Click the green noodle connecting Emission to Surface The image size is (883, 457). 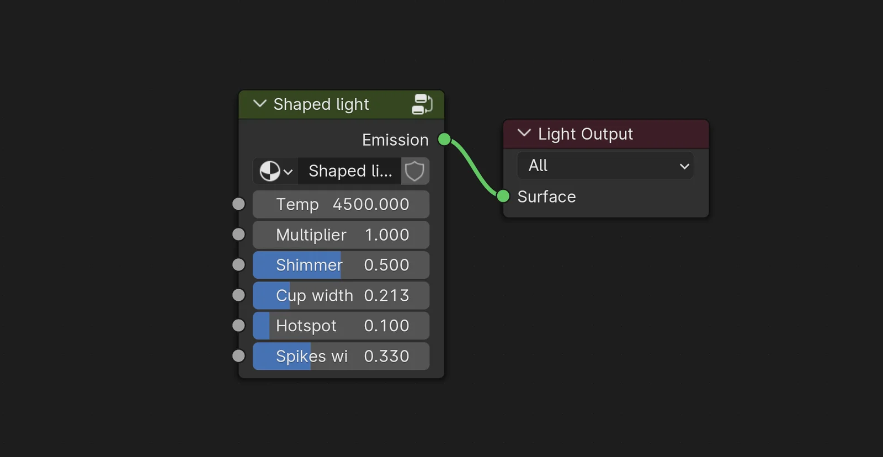tap(474, 168)
